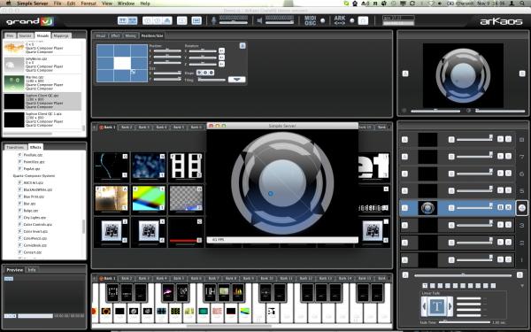Image resolution: width=531 pixels, height=332 pixels.
Task: Click the Rotation Z increment button
Action: pos(221,64)
